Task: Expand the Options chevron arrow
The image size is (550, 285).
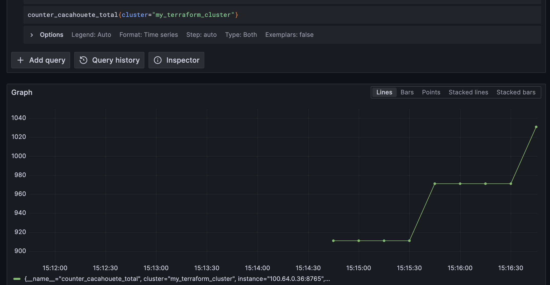Action: click(x=32, y=35)
